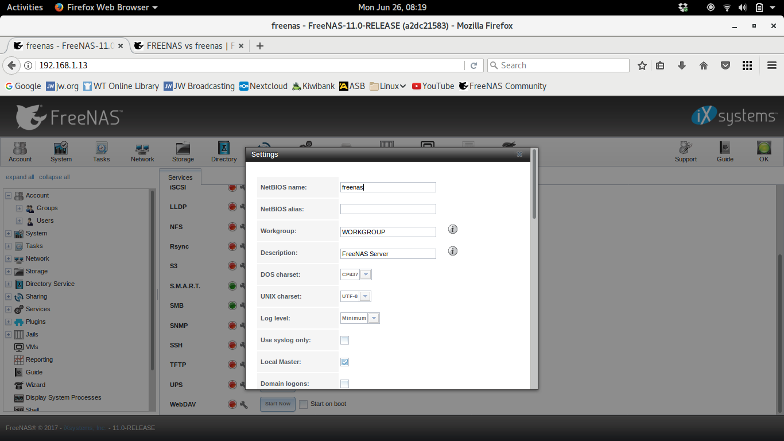Open Storage from the FreeNAS top toolbar

[183, 152]
